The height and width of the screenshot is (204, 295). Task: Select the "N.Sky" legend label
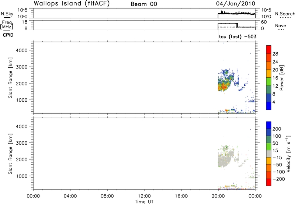coord(7,14)
